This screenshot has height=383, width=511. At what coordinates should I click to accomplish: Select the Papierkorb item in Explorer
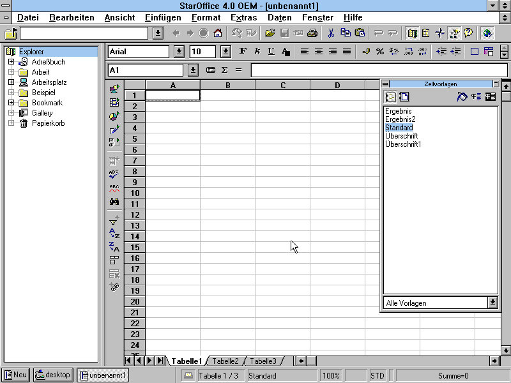(x=49, y=123)
